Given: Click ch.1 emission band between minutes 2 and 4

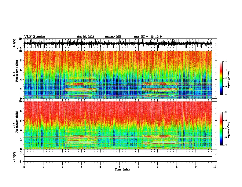Looking at the screenshot, I should tap(81, 87).
